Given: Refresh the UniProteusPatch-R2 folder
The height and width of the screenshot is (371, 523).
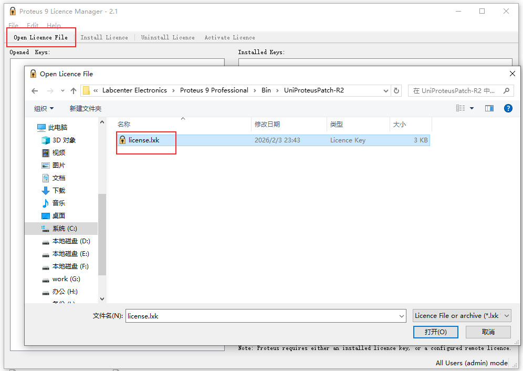Looking at the screenshot, I should 396,90.
